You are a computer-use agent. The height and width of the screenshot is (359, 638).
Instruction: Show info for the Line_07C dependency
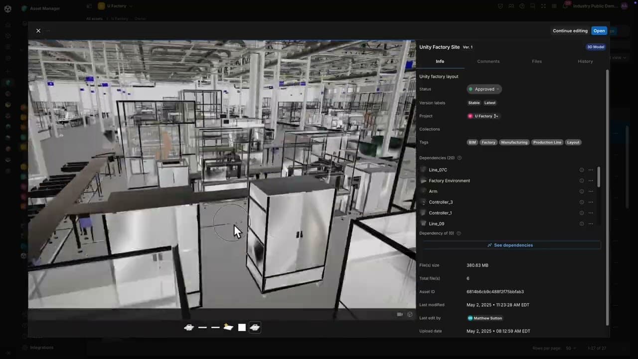tap(581, 170)
